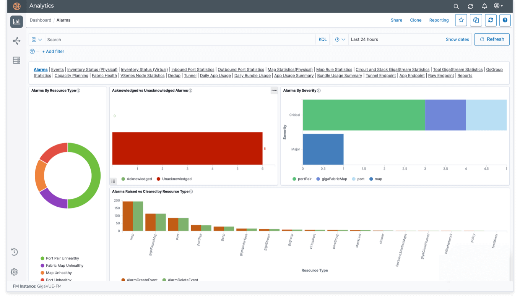Viewport: 520px width, 298px height.
Task: Open the Reporting menu
Action: [x=439, y=20]
